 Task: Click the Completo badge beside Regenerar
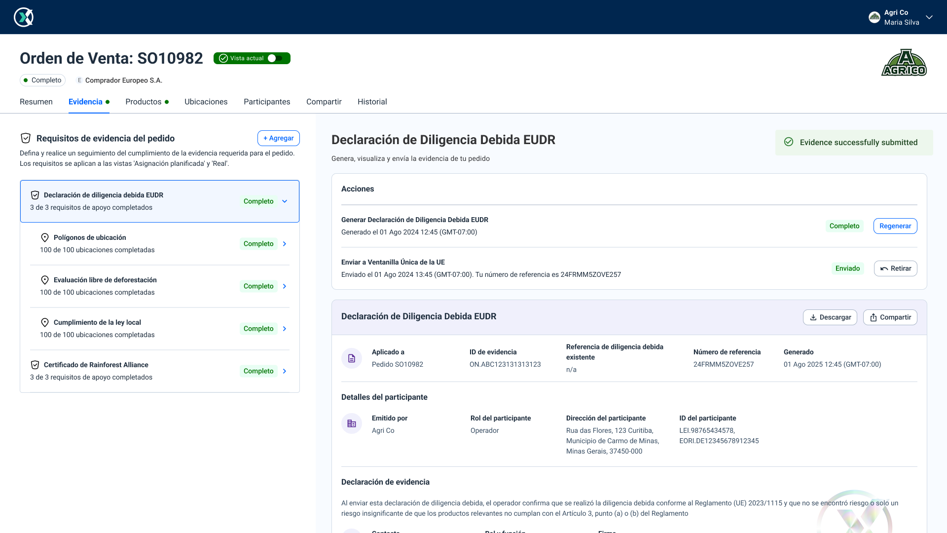click(844, 226)
